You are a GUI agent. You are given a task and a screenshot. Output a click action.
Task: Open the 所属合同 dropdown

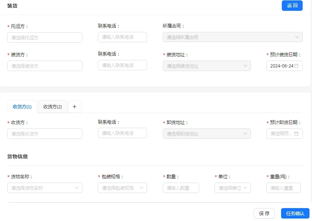(232, 37)
